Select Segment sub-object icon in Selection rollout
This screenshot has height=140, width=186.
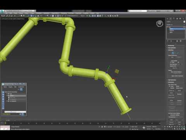pos(176,53)
